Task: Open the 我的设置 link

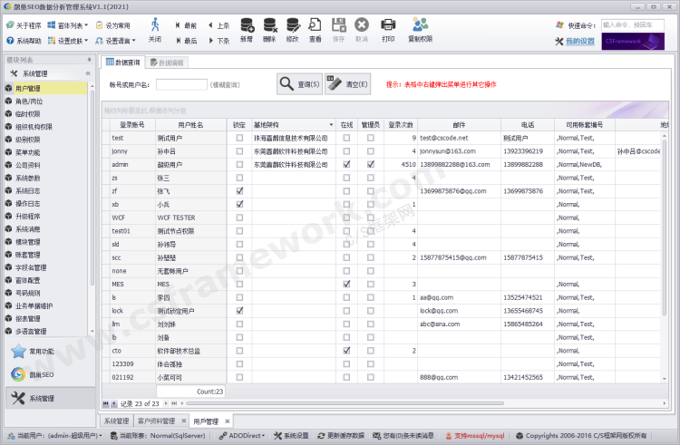Action: coord(580,41)
